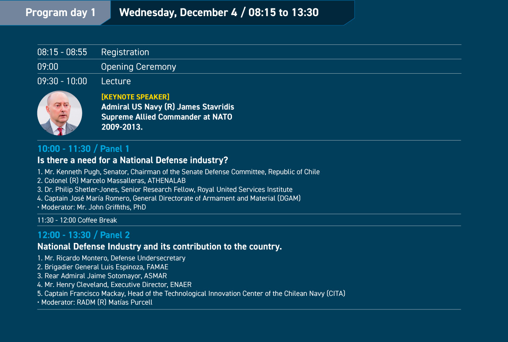Select Dr. Philip Shetler-Jones panelist entry
Viewport: 508px width, 342px height.
pyautogui.click(x=165, y=190)
